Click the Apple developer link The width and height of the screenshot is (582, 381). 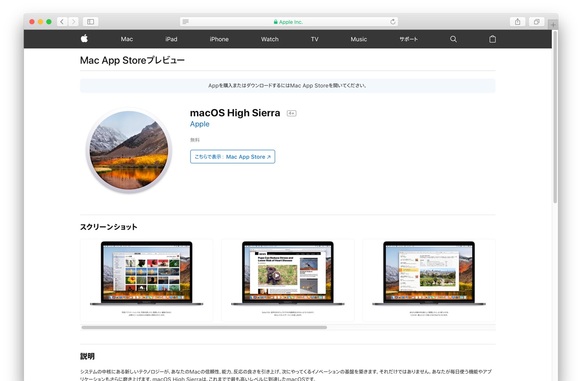(x=199, y=124)
